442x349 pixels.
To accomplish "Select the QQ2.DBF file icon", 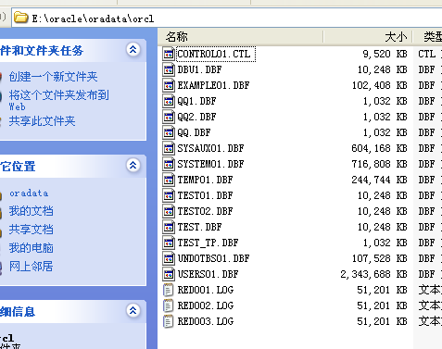I will pos(169,117).
